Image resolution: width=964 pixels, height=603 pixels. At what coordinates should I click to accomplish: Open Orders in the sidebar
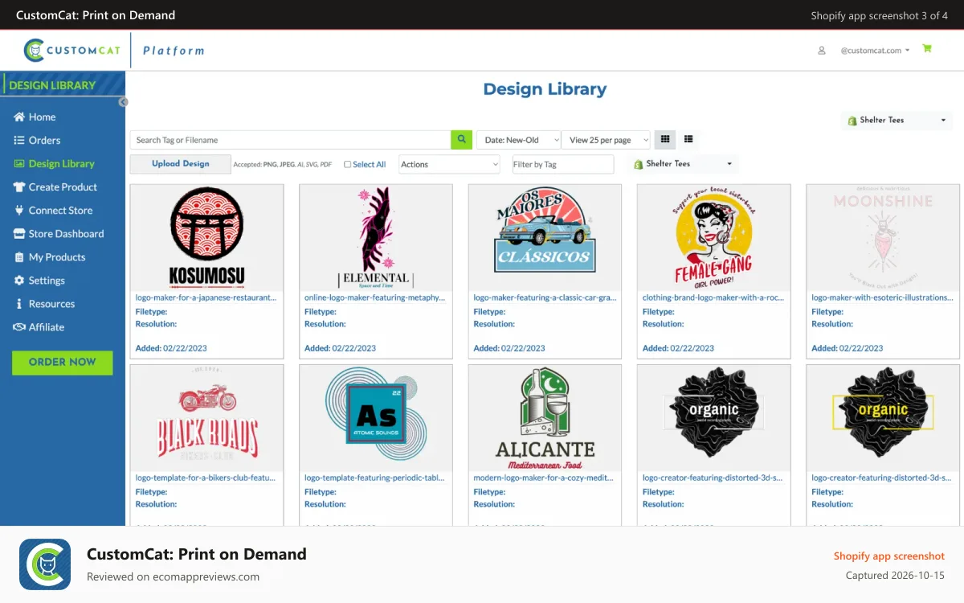tap(44, 141)
